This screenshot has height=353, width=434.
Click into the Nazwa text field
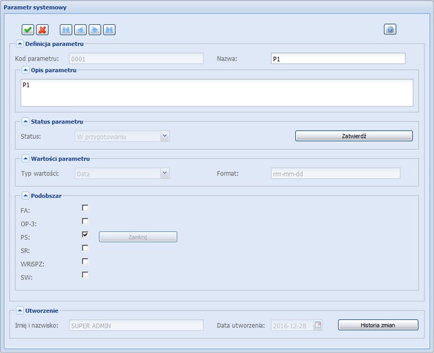coord(338,59)
